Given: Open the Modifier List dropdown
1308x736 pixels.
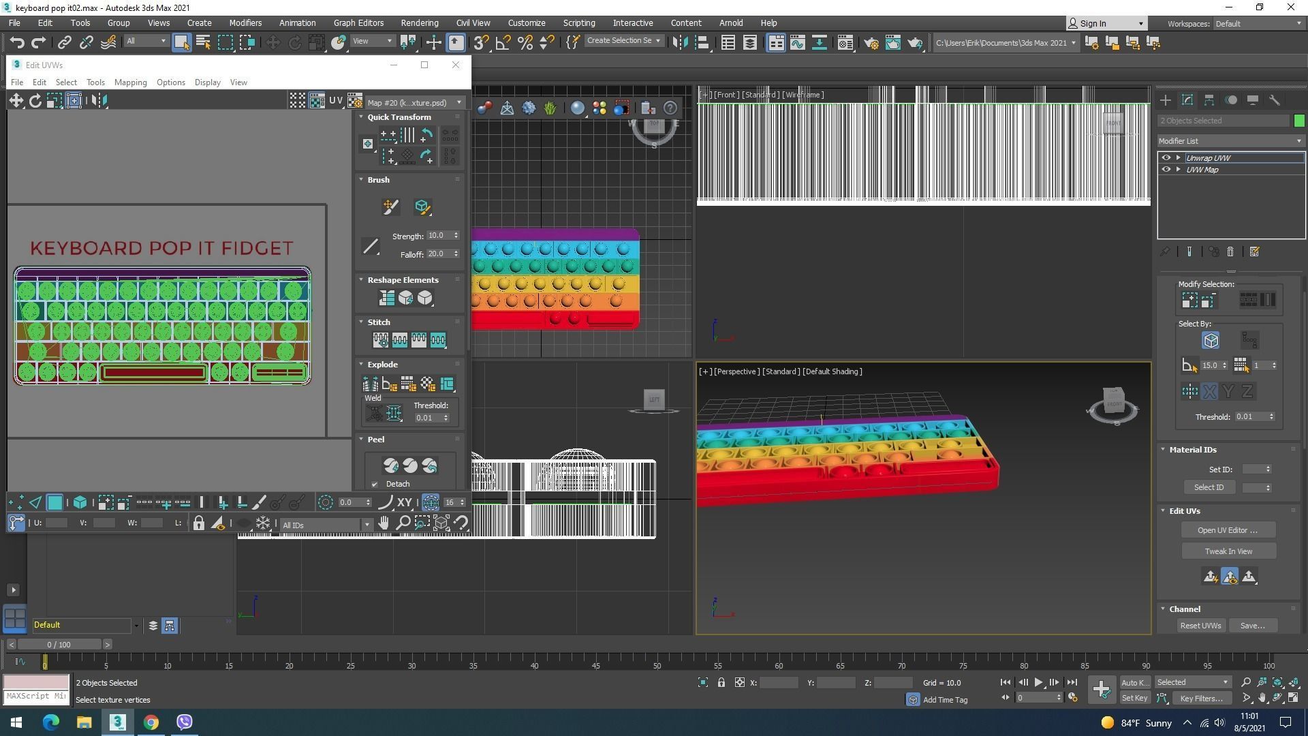Looking at the screenshot, I should (x=1230, y=141).
